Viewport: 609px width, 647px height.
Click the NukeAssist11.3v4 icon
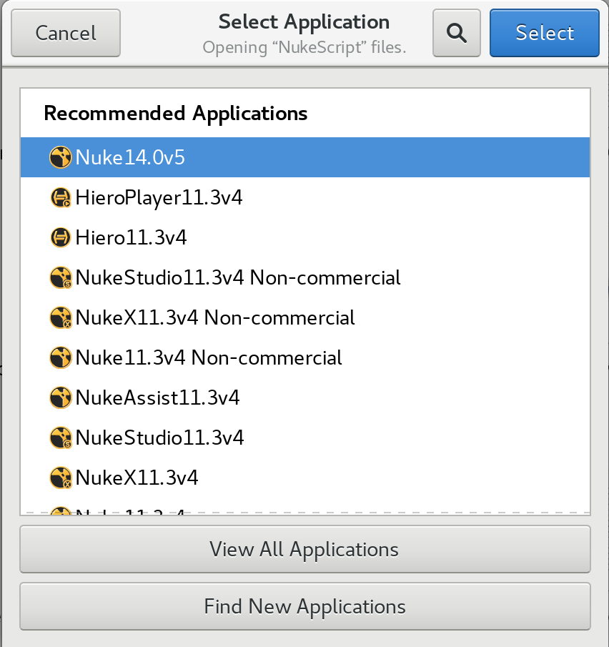click(x=61, y=397)
